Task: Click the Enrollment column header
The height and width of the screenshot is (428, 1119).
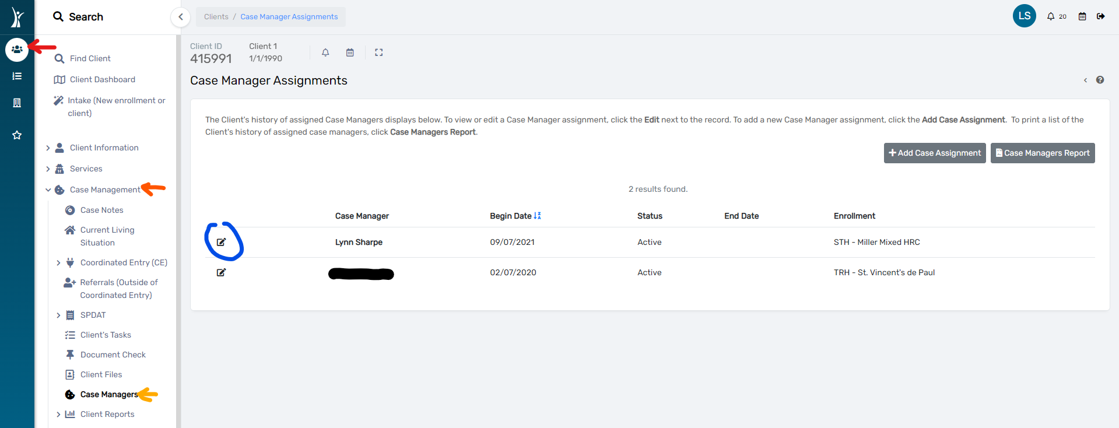Action: coord(854,216)
